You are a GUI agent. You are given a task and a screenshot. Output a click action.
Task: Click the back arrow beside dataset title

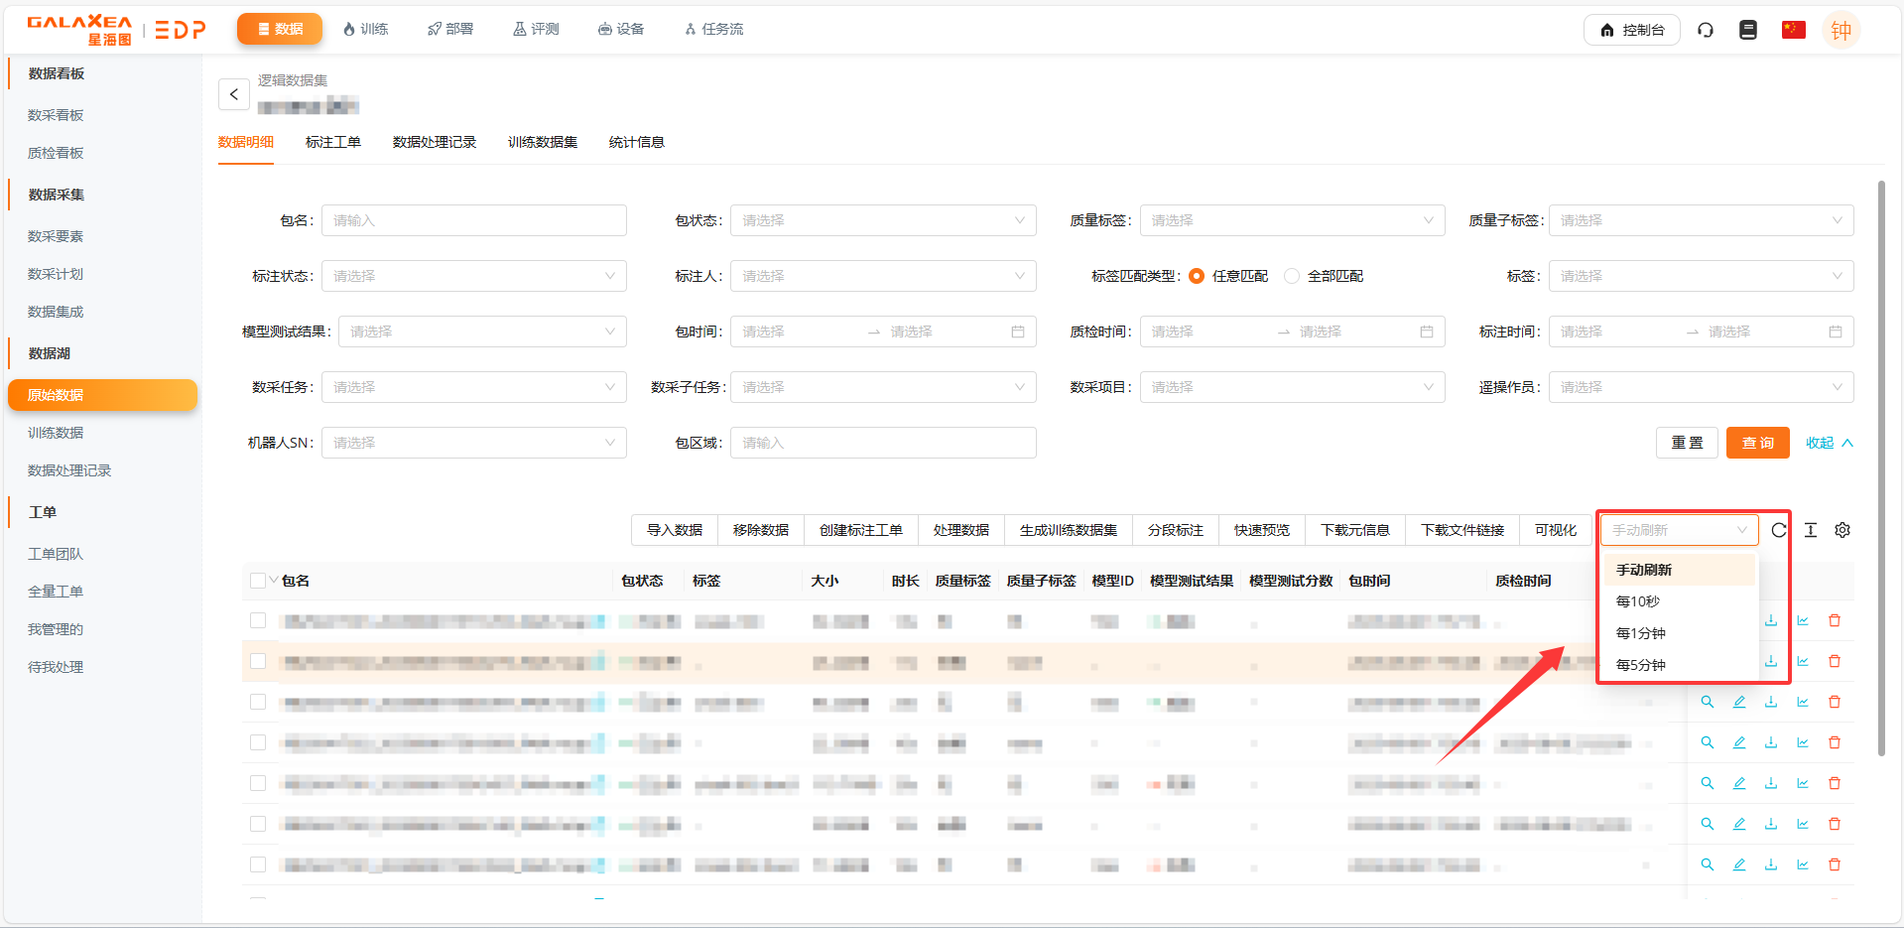point(234,94)
